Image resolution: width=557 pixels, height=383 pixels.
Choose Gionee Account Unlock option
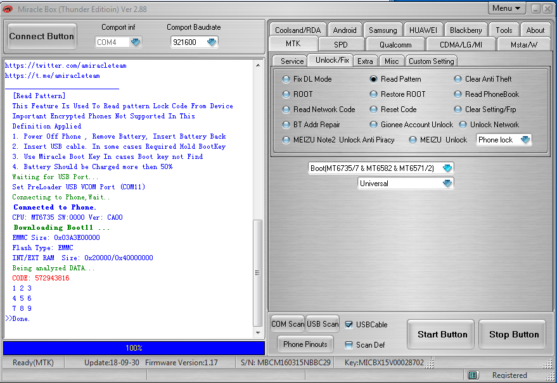[x=373, y=125]
